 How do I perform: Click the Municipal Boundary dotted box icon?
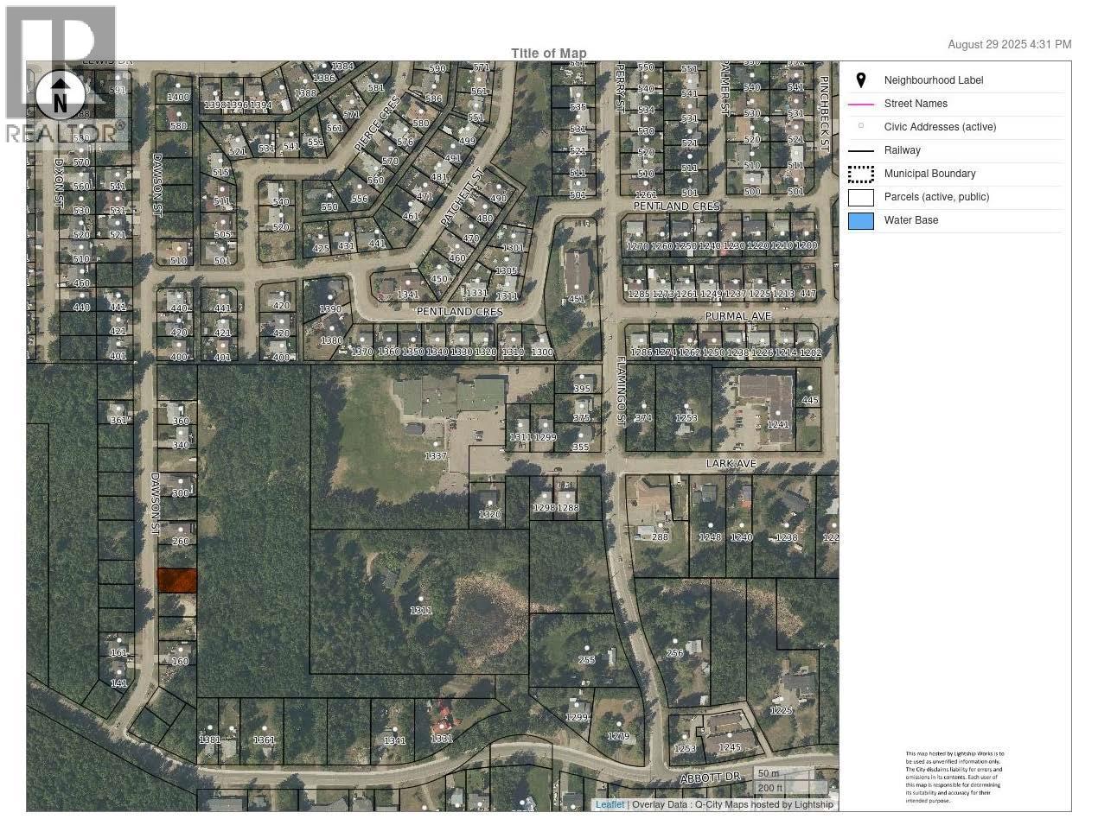pos(861,174)
